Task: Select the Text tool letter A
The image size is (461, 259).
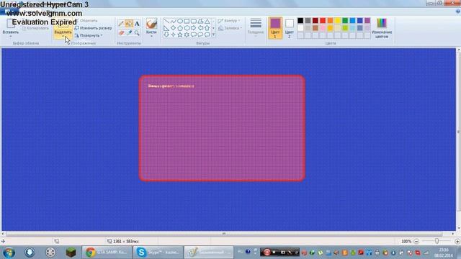Action: pyautogui.click(x=137, y=24)
